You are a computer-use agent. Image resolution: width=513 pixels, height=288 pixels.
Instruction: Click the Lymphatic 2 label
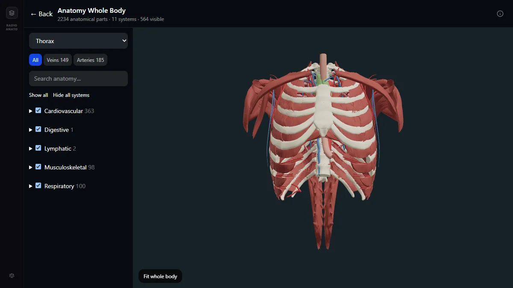[60, 148]
